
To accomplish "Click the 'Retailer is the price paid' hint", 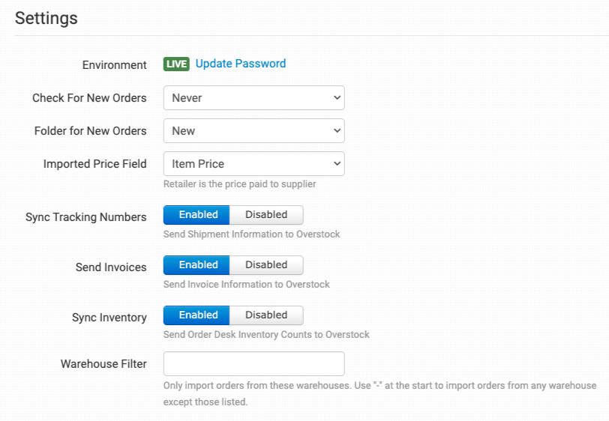I will pyautogui.click(x=239, y=184).
